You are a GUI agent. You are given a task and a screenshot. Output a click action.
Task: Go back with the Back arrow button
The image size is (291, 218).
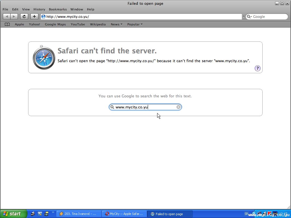pos(7,16)
